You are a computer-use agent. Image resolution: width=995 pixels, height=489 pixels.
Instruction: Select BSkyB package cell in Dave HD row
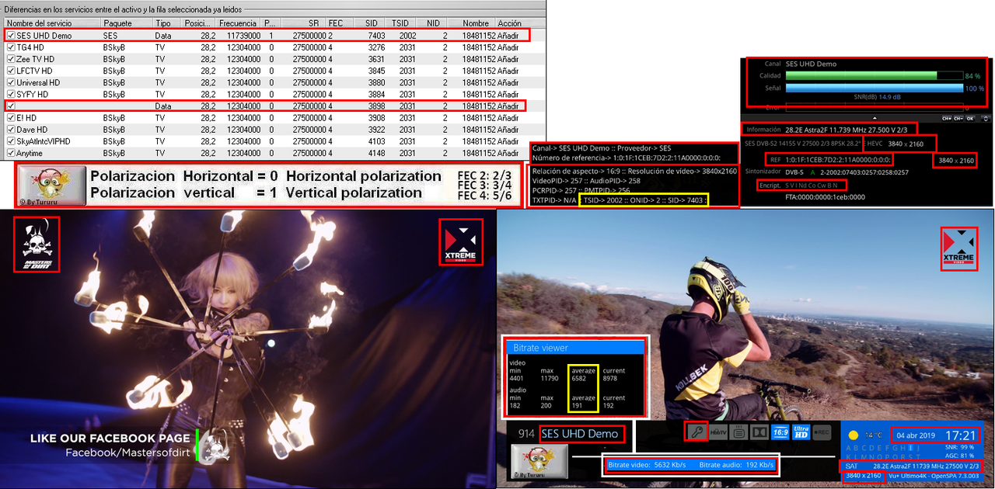point(114,130)
